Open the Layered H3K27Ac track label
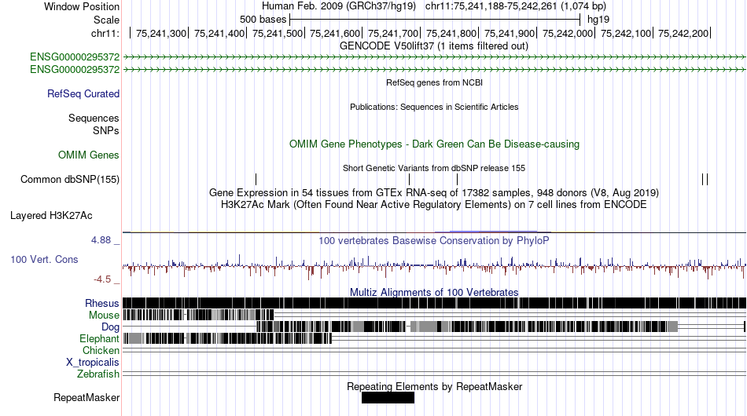This screenshot has height=416, width=747. click(51, 215)
